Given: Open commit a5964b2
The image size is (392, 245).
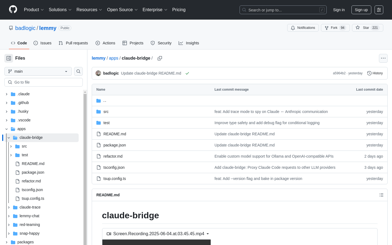Looking at the screenshot, I should [339, 73].
